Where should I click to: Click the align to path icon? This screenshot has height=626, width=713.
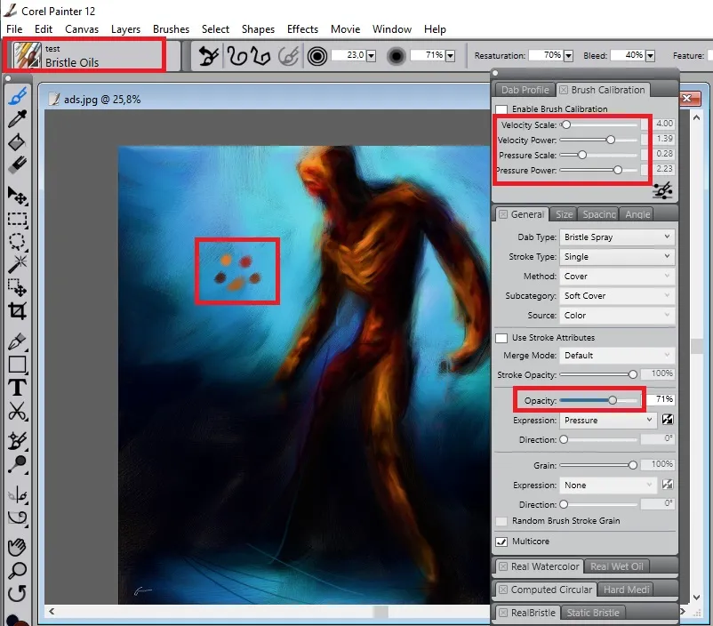[x=289, y=56]
